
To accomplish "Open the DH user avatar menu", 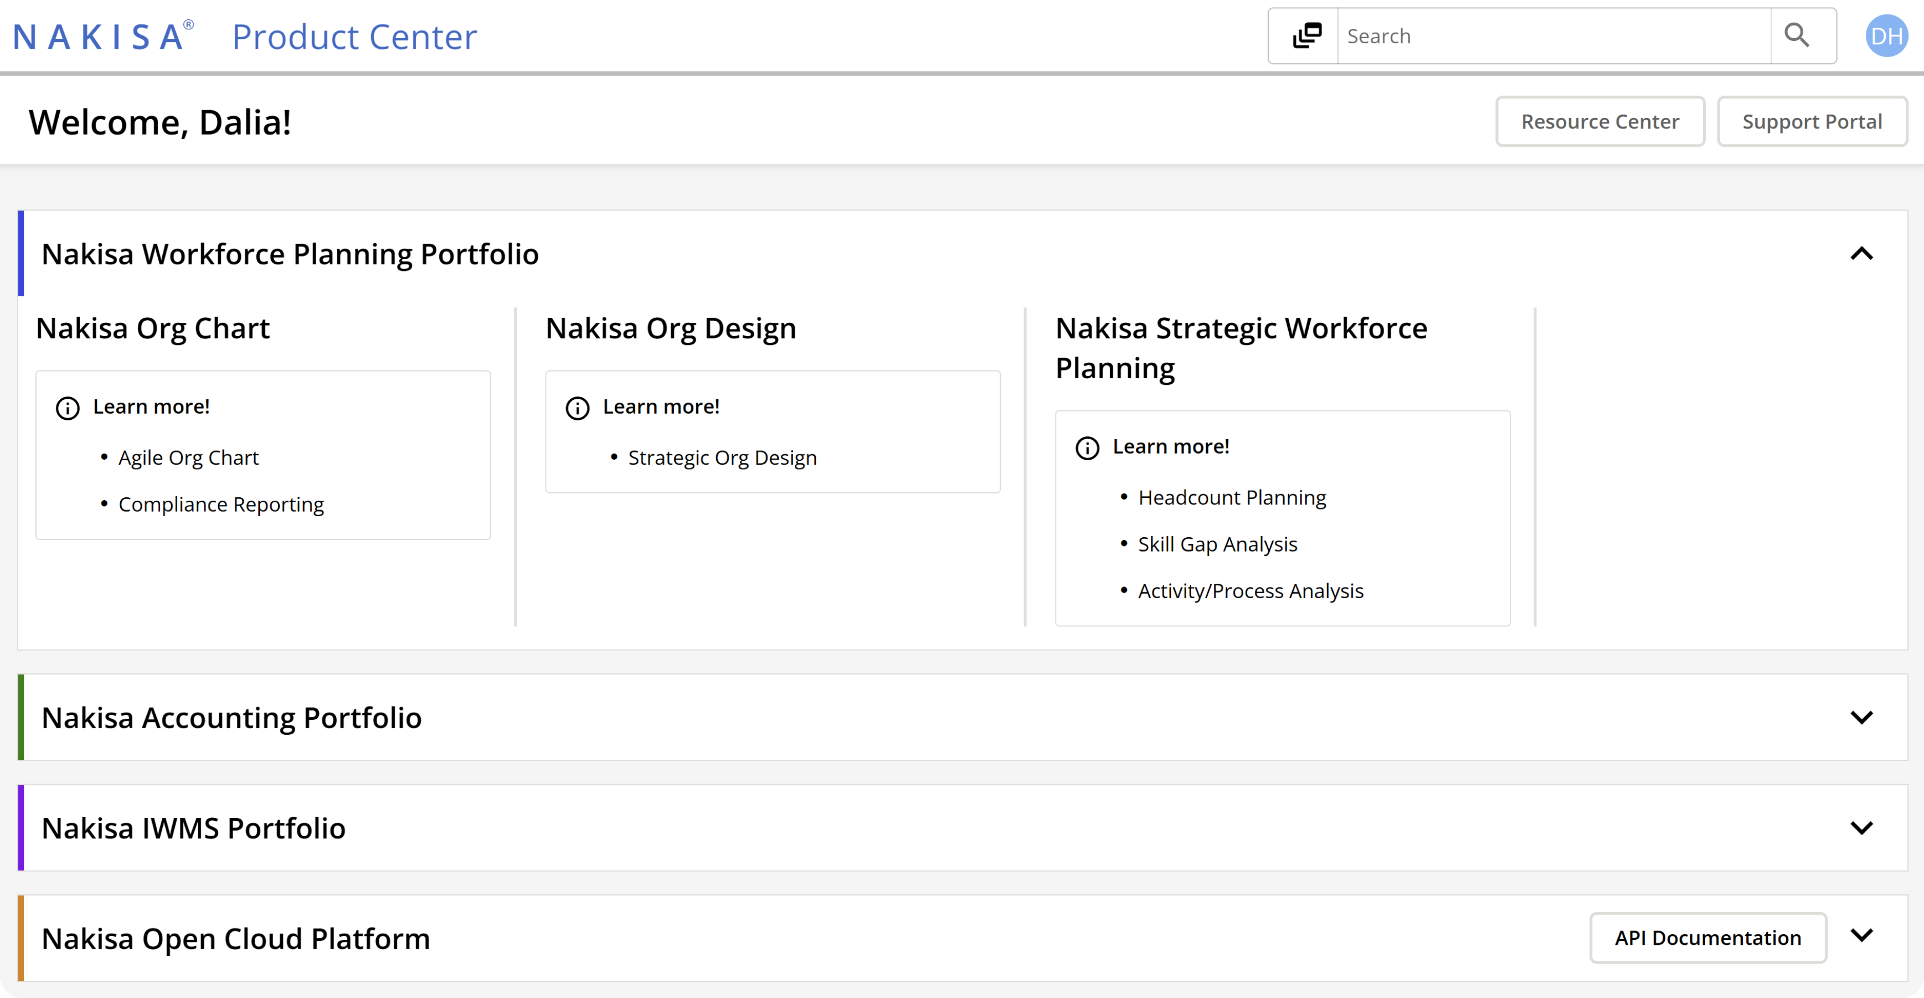I will point(1886,36).
